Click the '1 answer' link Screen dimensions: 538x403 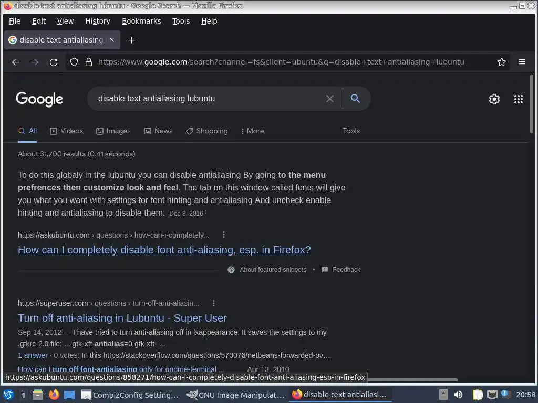33,355
